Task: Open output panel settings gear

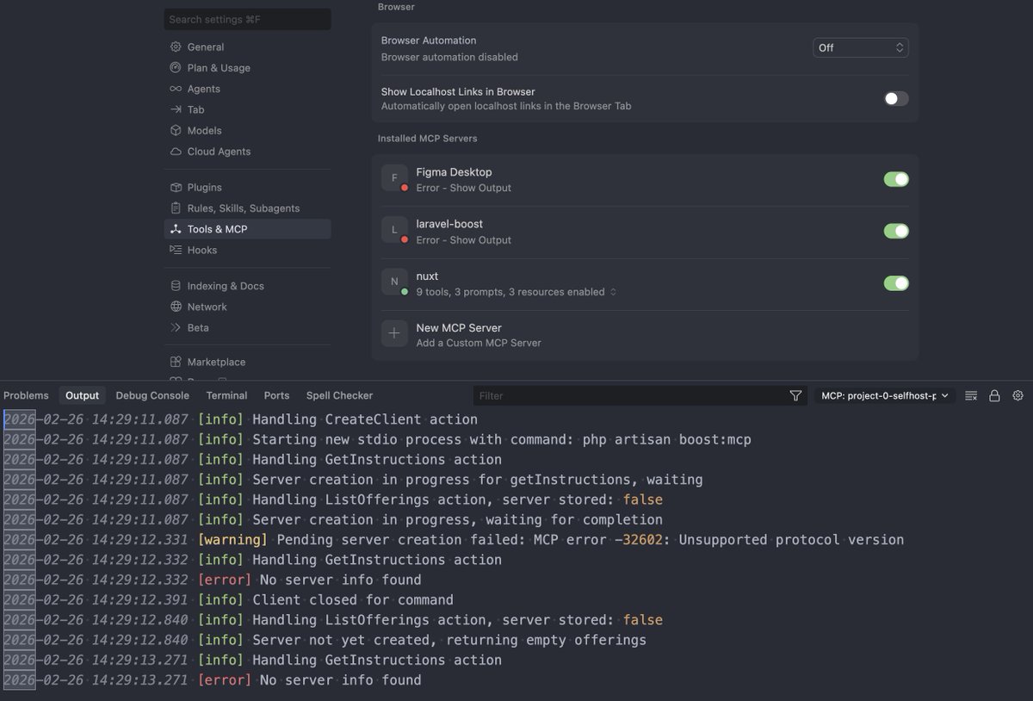Action: [x=1018, y=395]
